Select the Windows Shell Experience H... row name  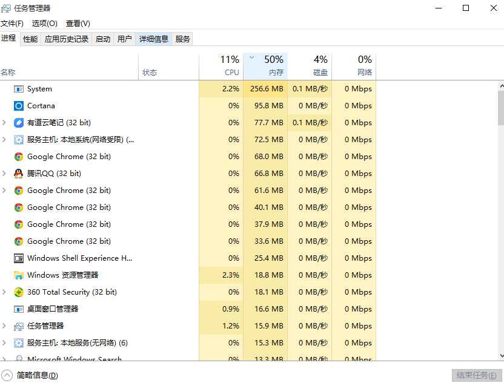coord(80,258)
